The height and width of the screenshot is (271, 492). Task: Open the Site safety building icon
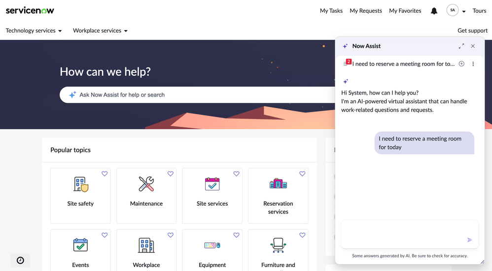[x=81, y=184]
